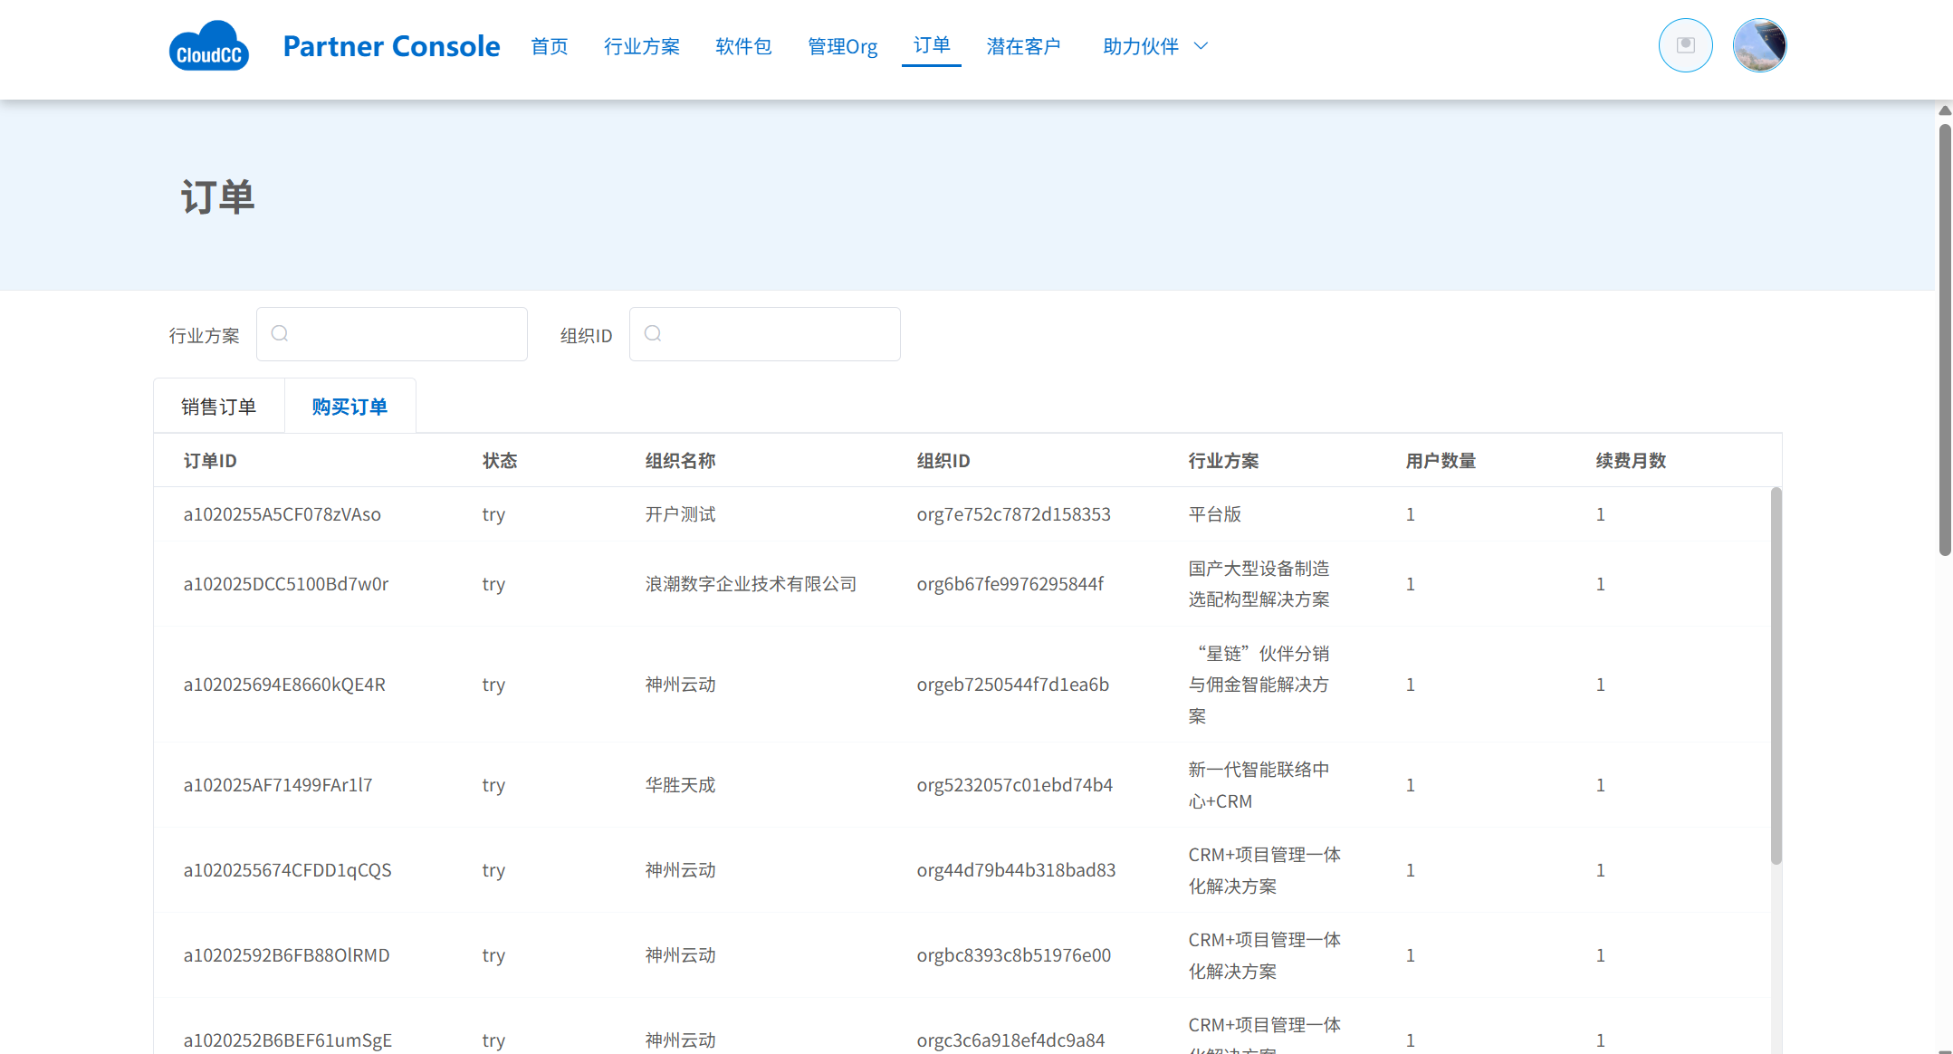Click order ID a1020255A5CF078zVAso
The image size is (1953, 1054).
point(282,514)
